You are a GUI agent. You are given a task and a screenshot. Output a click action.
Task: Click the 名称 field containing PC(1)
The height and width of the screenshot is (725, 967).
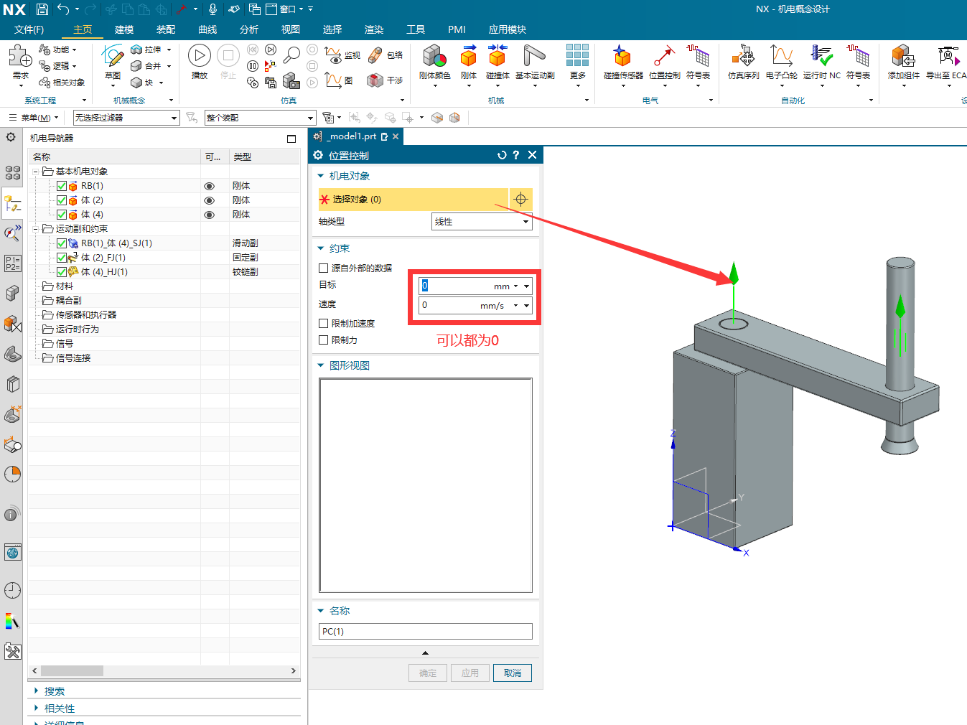click(x=425, y=631)
